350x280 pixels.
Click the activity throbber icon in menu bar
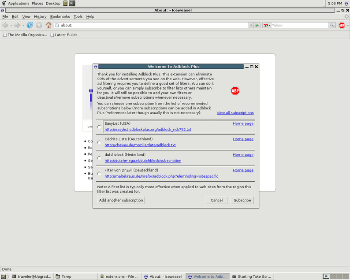tap(346, 16)
